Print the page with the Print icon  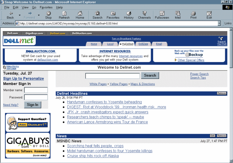193,15
